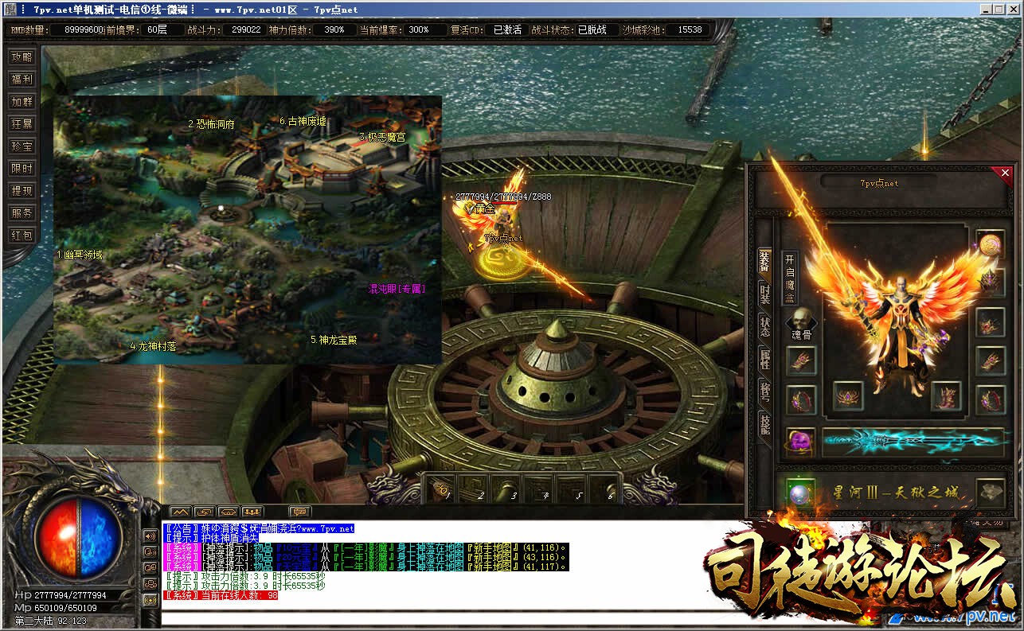
Task: Click the swap arrows icon above the chat
Action: pos(205,511)
